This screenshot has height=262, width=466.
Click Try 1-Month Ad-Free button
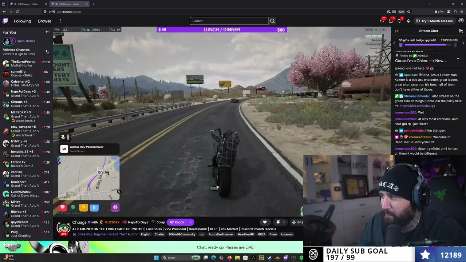pyautogui.click(x=434, y=21)
